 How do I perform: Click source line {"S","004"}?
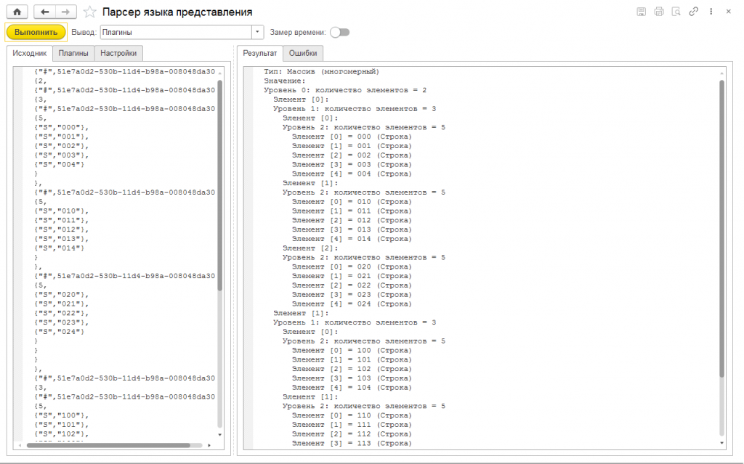(x=60, y=165)
